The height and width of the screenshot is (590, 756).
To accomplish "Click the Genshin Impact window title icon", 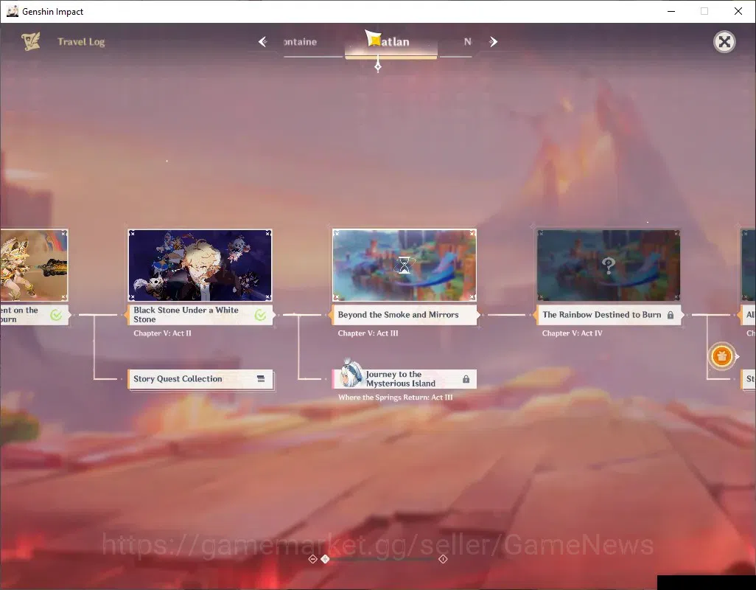I will pos(12,11).
